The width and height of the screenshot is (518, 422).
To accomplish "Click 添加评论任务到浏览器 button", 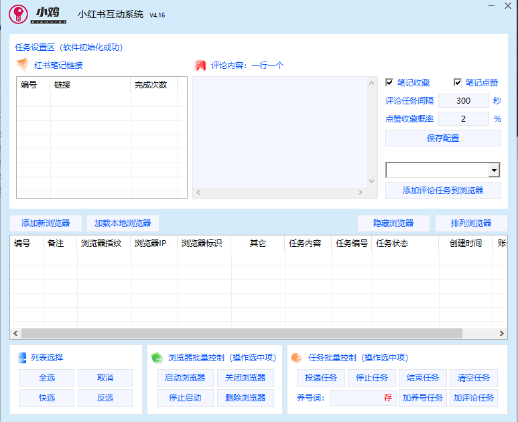I will (443, 190).
